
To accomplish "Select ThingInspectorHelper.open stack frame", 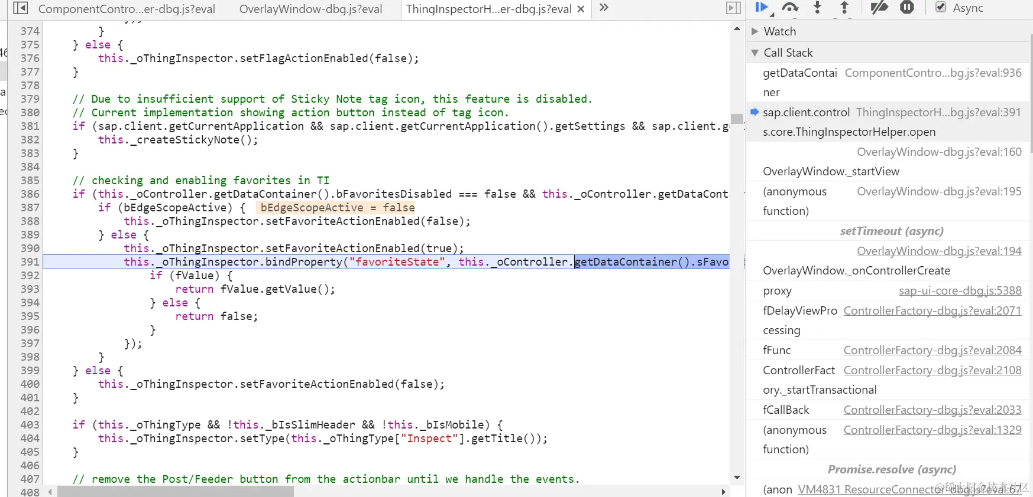I will pos(887,122).
